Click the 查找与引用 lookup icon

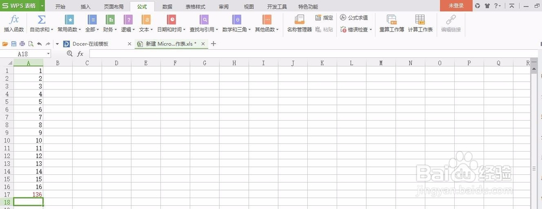pyautogui.click(x=204, y=19)
